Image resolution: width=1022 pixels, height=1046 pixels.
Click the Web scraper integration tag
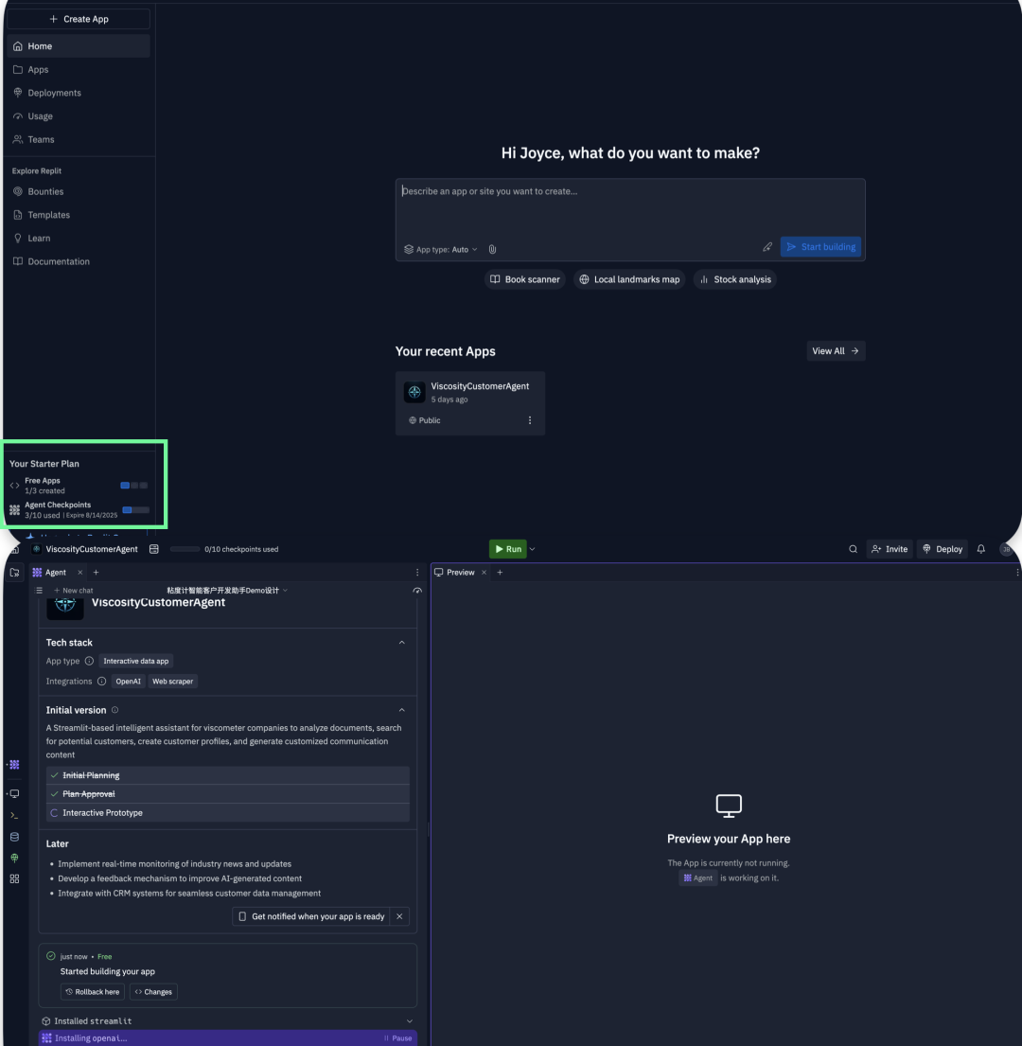(x=172, y=682)
